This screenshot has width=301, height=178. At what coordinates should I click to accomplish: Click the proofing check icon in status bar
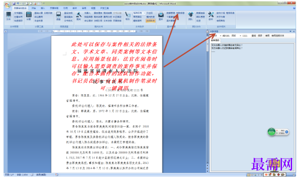32,175
